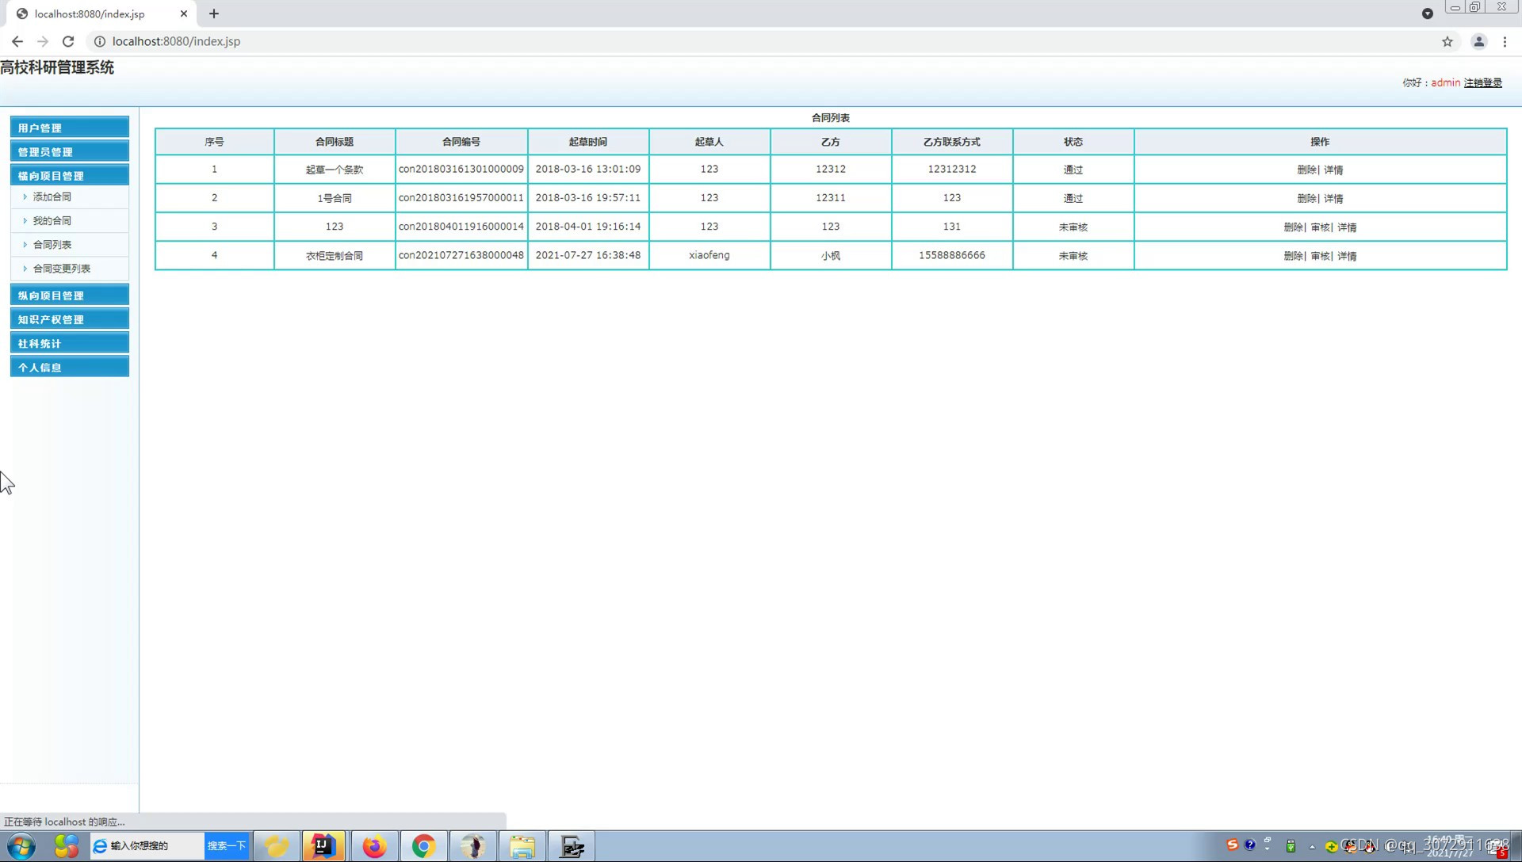View 详情 for contract con201804011916000014
This screenshot has width=1522, height=862.
point(1347,227)
